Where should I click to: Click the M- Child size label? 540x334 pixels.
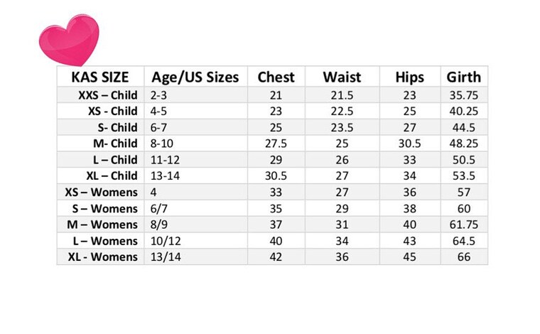[115, 144]
